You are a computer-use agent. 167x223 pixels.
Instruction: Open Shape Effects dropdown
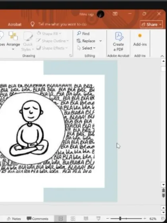52,48
